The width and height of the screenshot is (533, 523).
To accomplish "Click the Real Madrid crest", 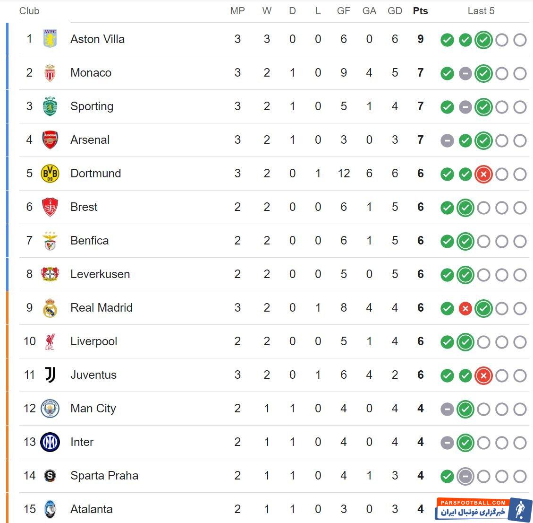I will [50, 308].
